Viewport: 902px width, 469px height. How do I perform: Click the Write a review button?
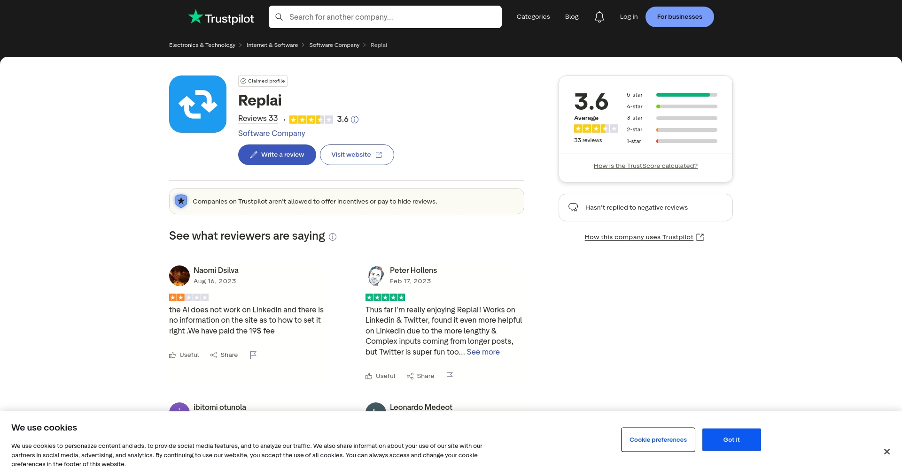(x=277, y=155)
